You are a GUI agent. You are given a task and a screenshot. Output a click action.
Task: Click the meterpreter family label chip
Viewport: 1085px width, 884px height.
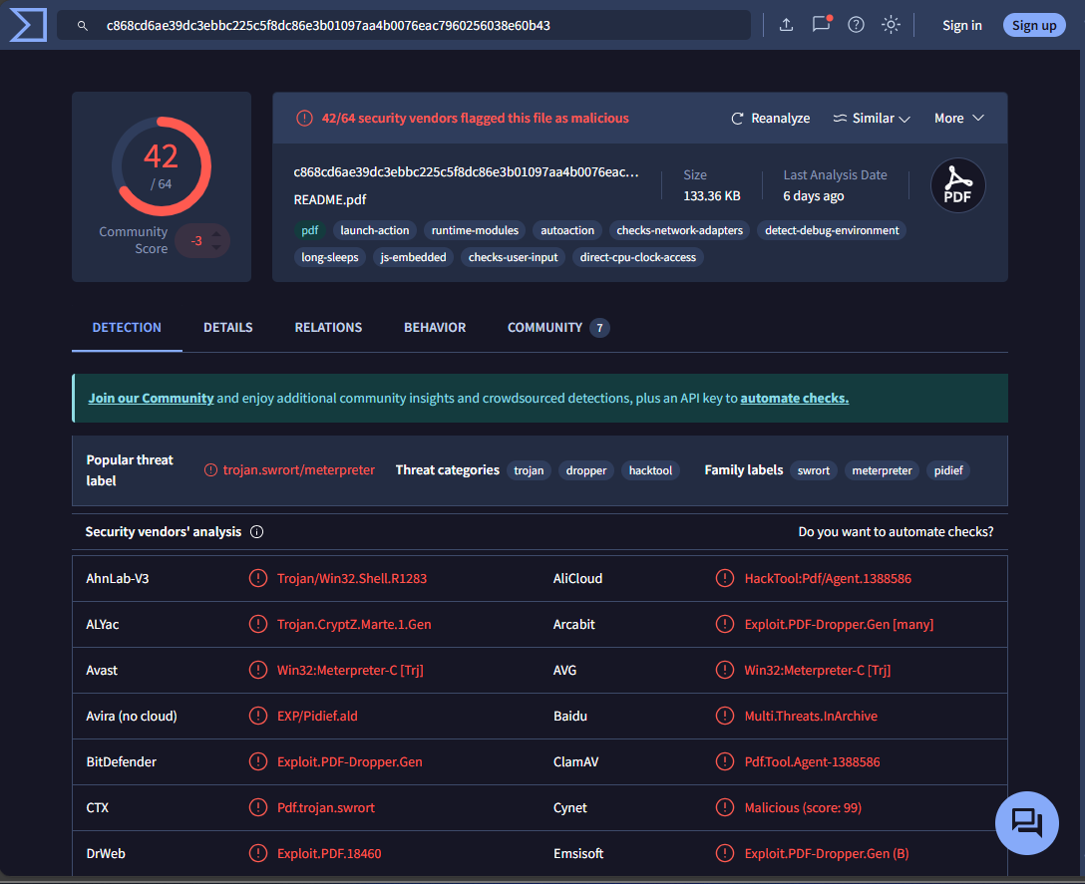click(882, 470)
